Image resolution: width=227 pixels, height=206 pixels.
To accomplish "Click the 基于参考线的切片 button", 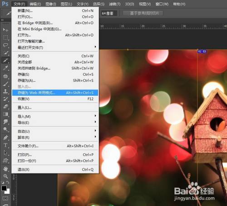I will 143,13.
